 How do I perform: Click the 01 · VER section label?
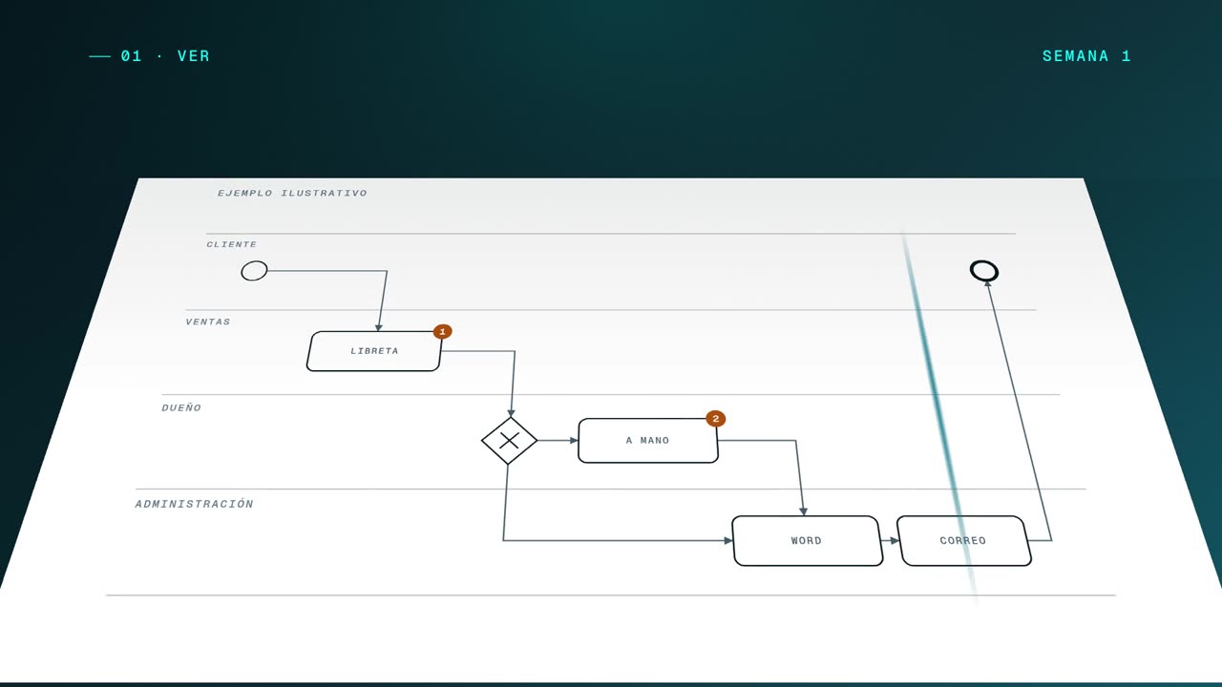(165, 56)
